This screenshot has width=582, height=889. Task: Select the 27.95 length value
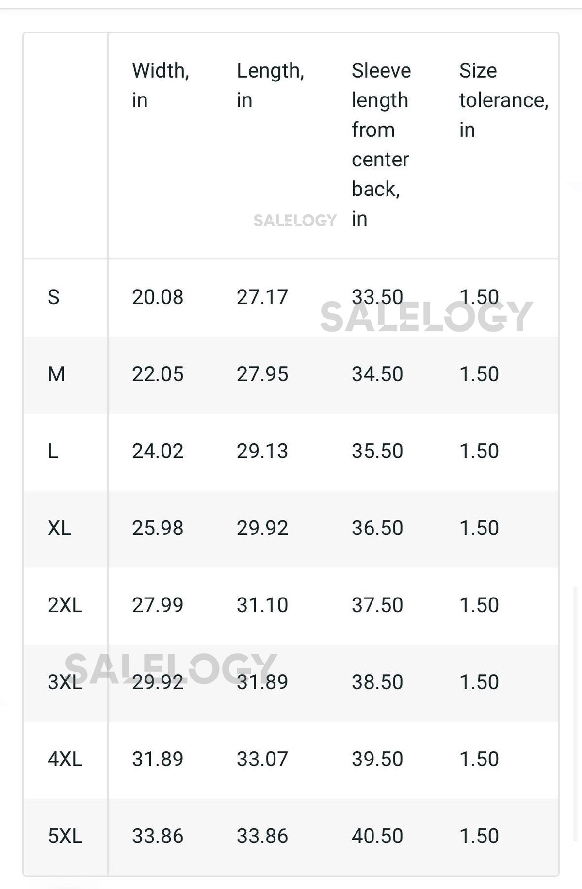[x=262, y=374]
